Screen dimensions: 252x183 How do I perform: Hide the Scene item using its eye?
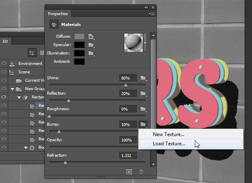tap(4, 72)
